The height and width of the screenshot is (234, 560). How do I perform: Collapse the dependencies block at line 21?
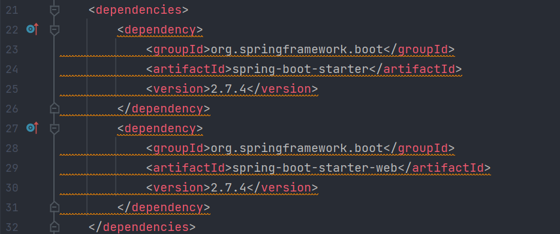click(55, 10)
